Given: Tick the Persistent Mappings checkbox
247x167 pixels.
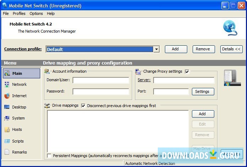Looking at the screenshot, I should [49, 156].
